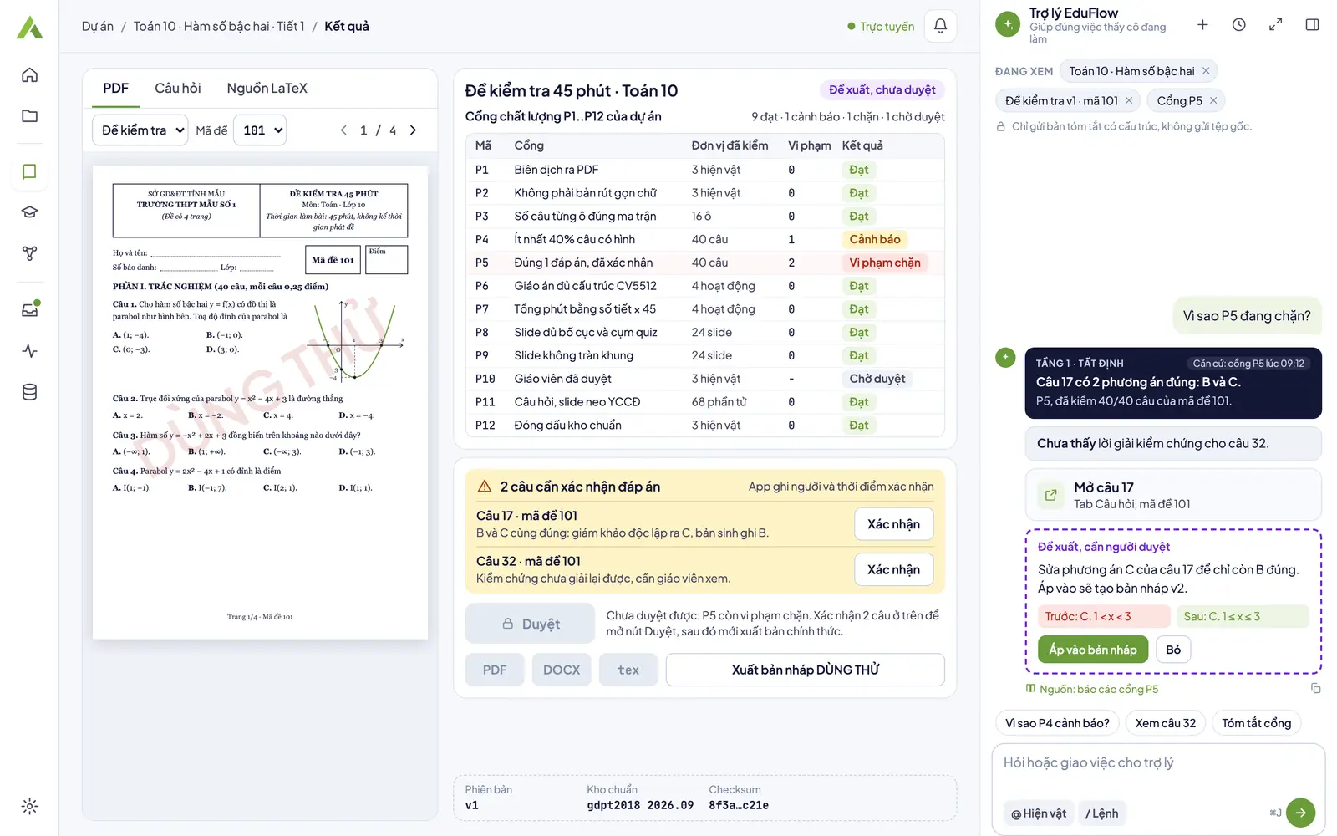Choose the Xem câu 32 suggestion
Viewport: 1337px width, 836px height.
pos(1165,723)
